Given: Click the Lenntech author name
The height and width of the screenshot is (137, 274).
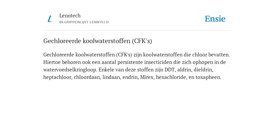Looking at the screenshot, I should [70, 16].
